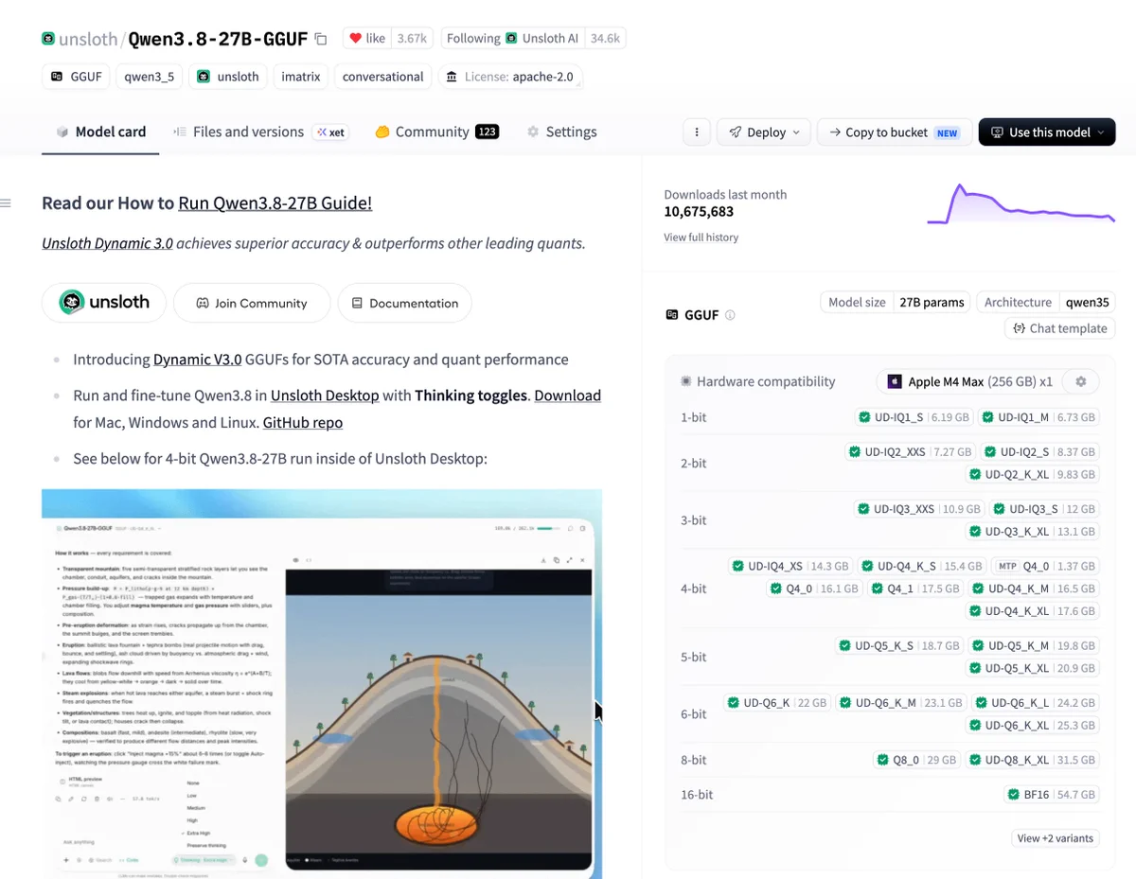Click the Model size 27B params badge
The width and height of the screenshot is (1136, 879).
click(895, 303)
